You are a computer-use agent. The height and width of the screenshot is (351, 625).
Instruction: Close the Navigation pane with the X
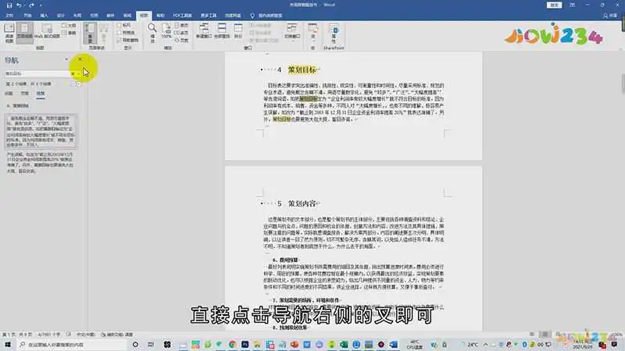click(x=80, y=59)
